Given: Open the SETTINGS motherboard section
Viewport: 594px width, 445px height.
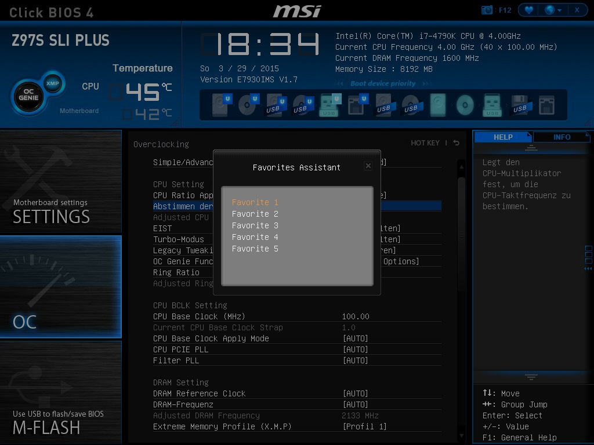Looking at the screenshot, I should pyautogui.click(x=60, y=181).
